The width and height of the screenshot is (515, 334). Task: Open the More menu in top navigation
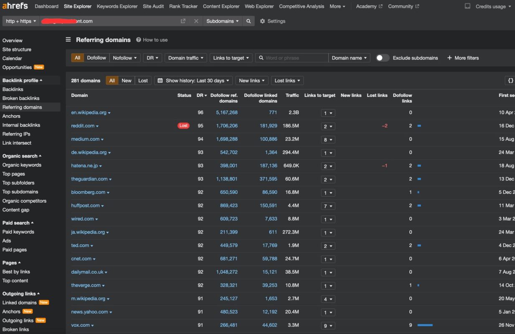[337, 6]
